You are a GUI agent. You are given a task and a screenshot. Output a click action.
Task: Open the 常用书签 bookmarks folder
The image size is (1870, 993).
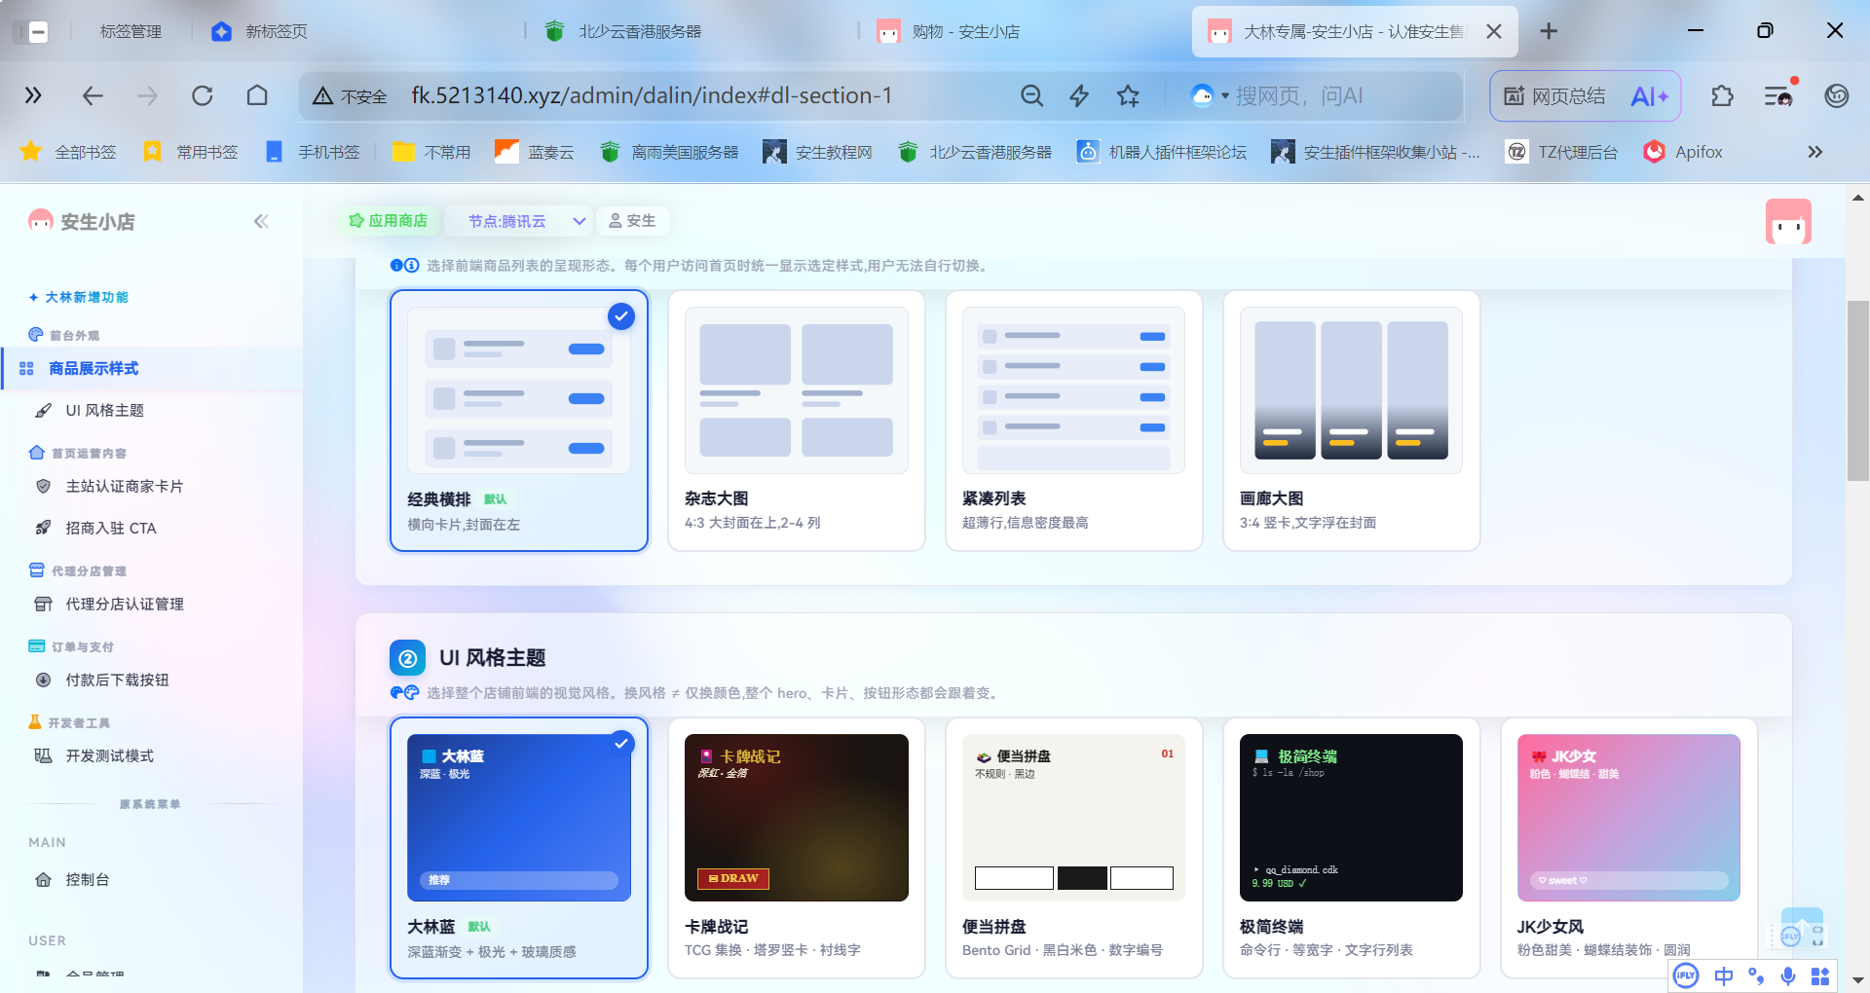191,152
